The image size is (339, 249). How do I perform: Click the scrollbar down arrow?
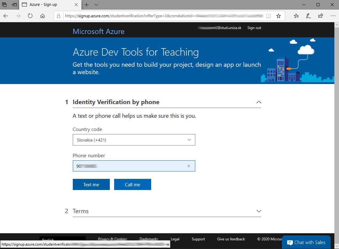[337, 247]
